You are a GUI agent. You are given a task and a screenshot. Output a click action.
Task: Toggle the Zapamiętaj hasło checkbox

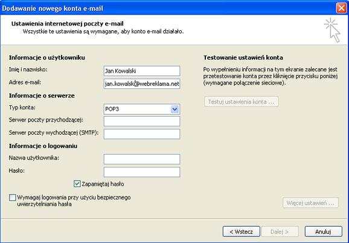[x=77, y=184]
